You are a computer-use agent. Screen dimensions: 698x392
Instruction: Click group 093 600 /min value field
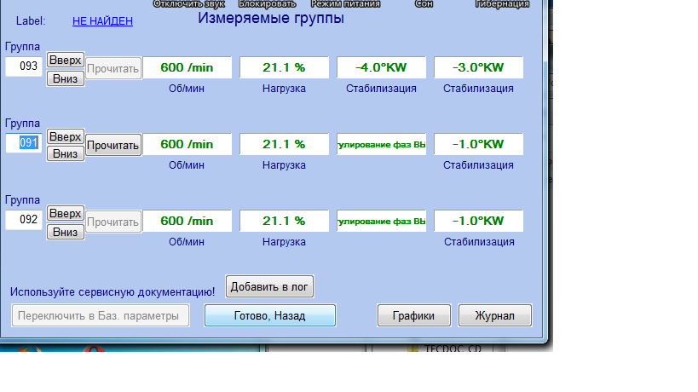coord(187,67)
